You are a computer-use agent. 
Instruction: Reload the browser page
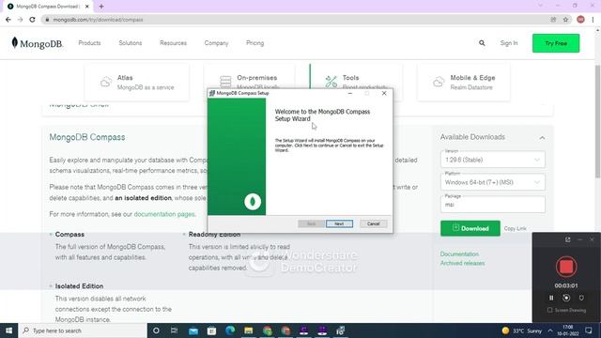click(x=32, y=20)
